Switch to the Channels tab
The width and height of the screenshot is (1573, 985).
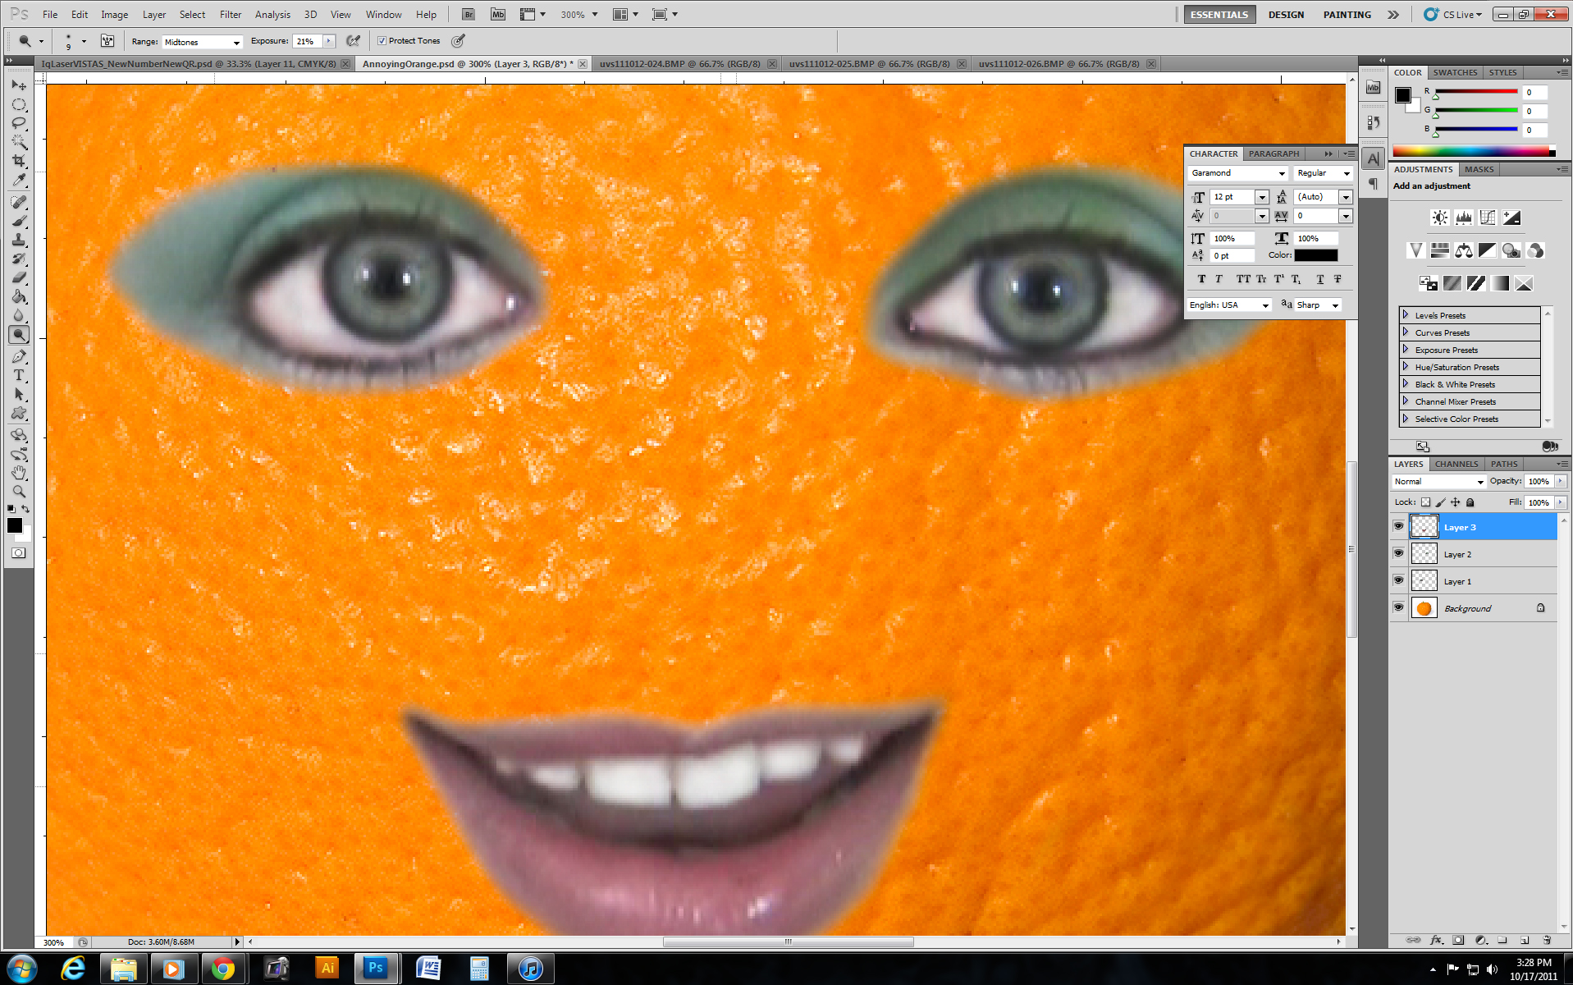tap(1456, 464)
